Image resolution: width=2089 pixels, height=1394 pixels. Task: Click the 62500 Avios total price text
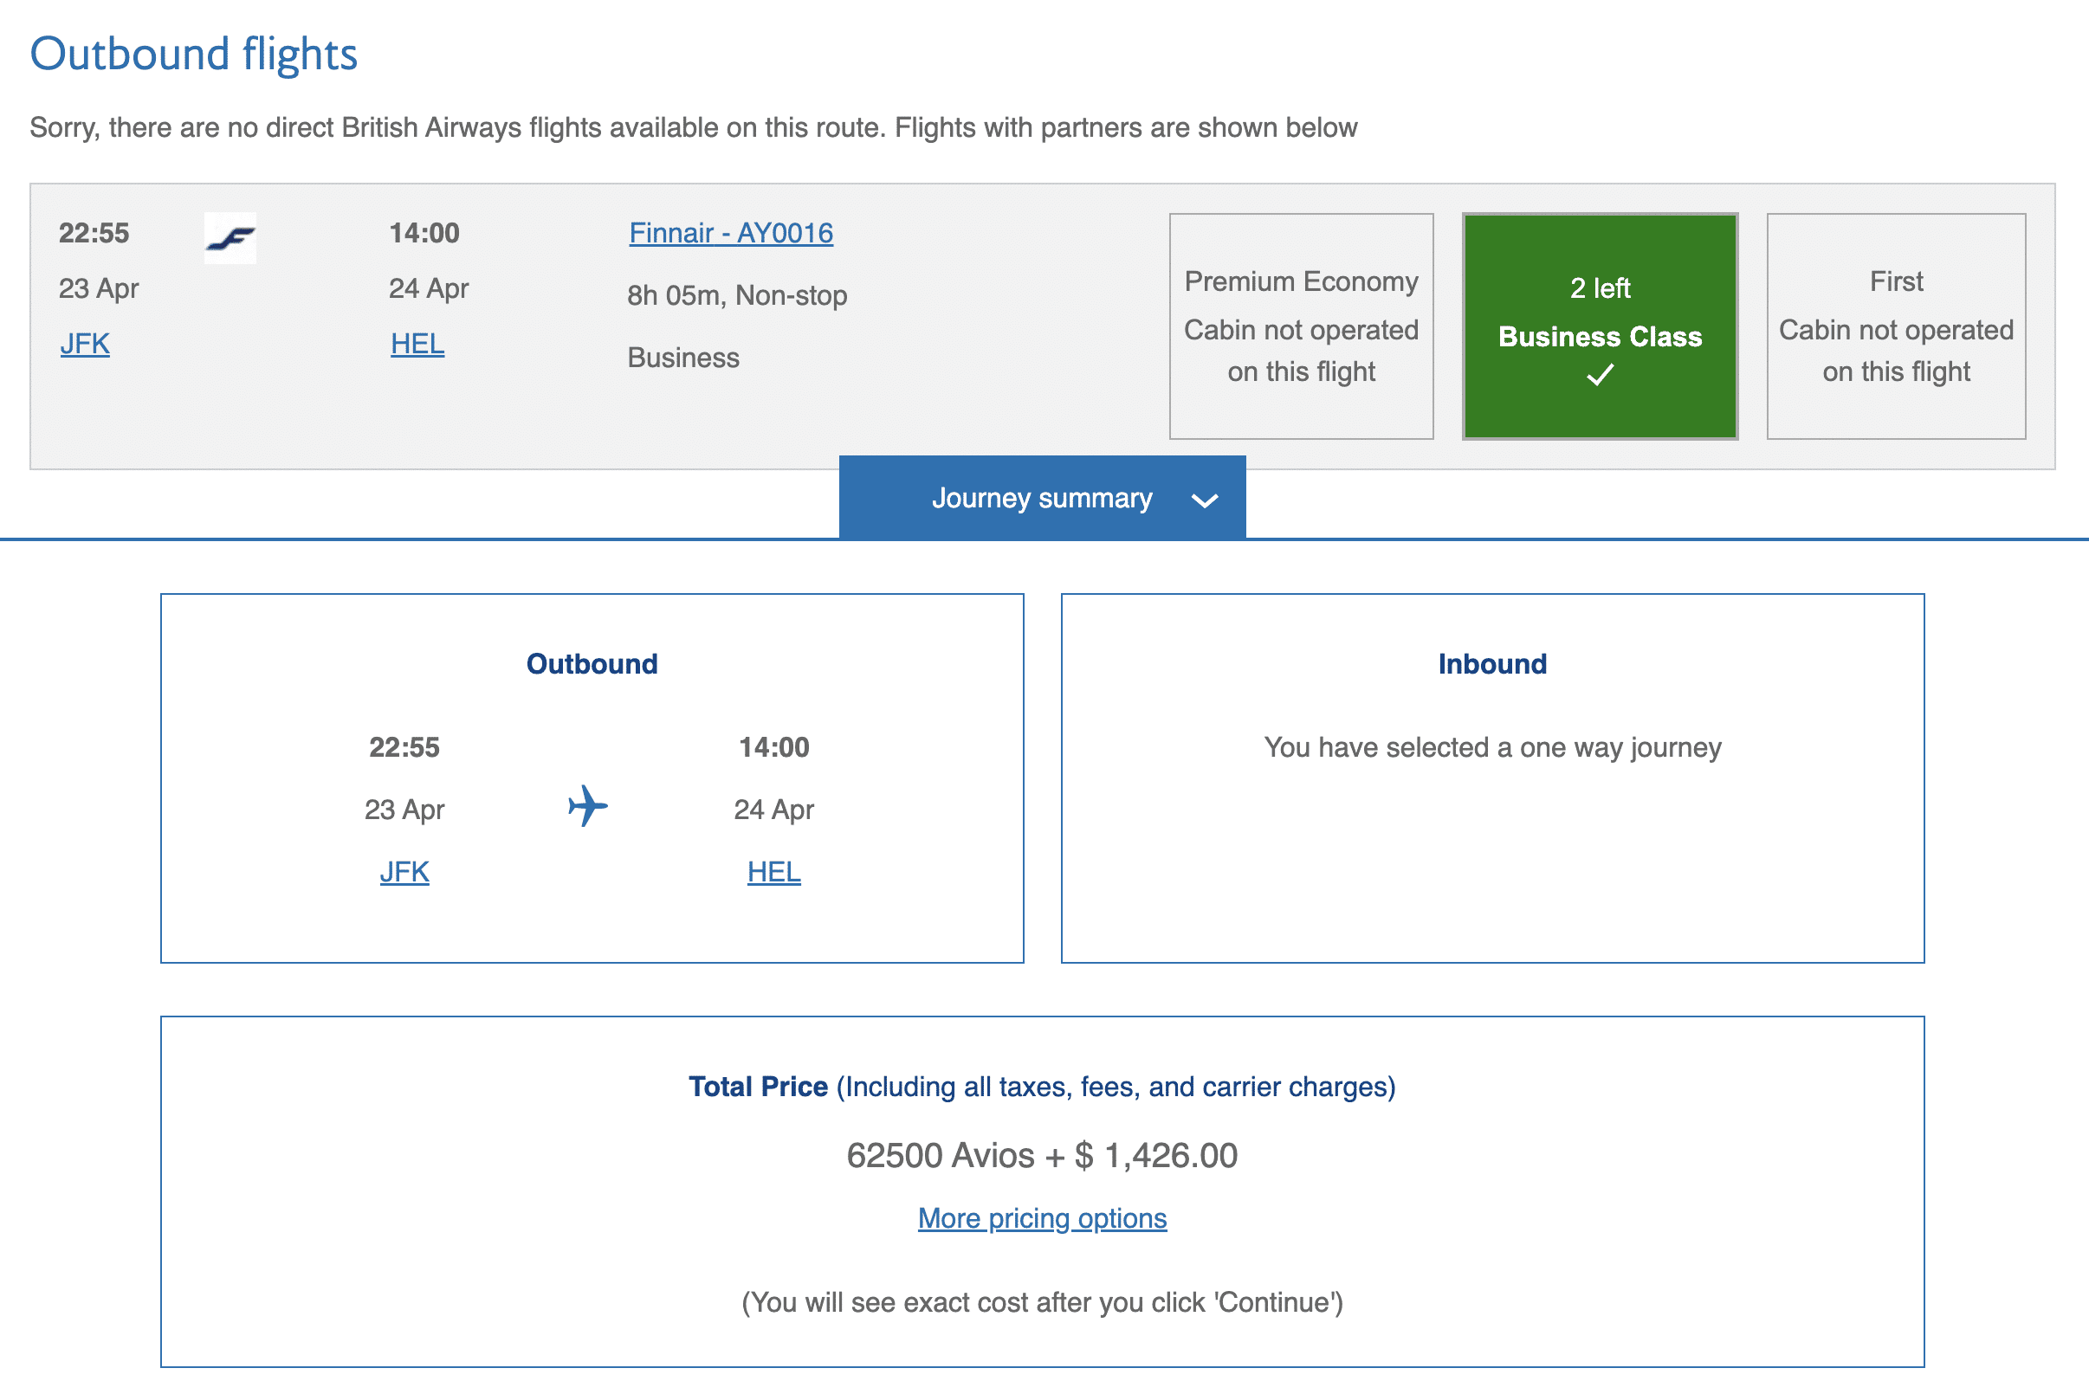click(1041, 1156)
